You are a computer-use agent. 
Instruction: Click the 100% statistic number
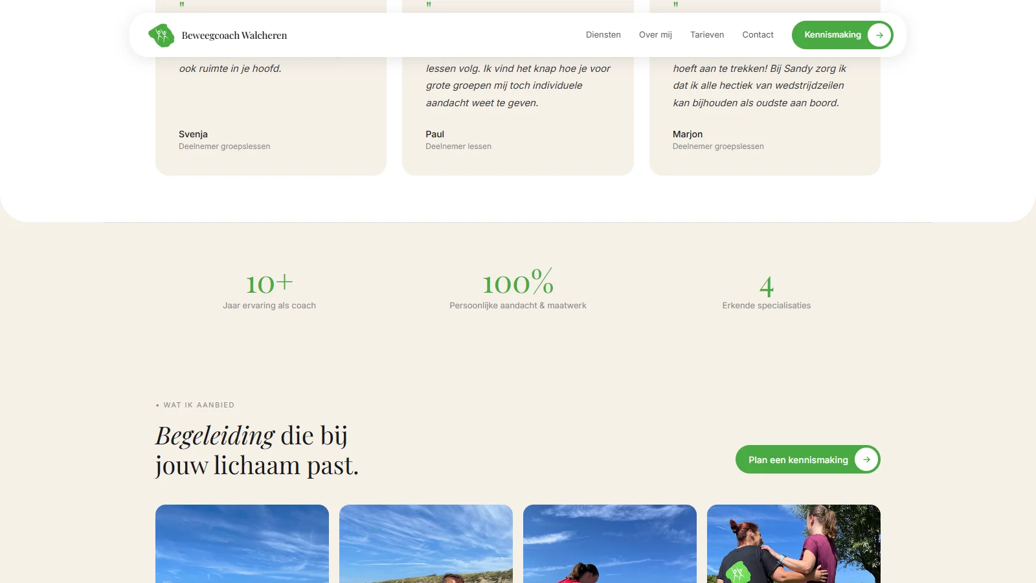518,282
